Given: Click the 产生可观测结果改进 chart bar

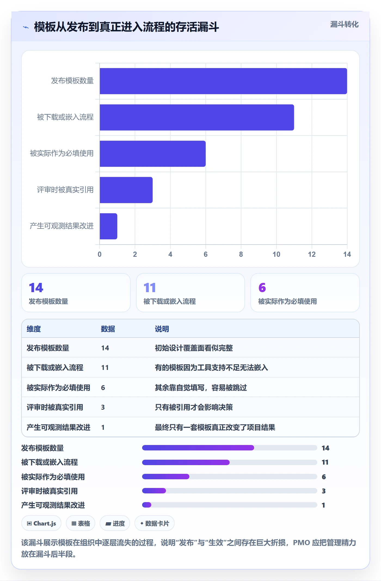Looking at the screenshot, I should (108, 226).
